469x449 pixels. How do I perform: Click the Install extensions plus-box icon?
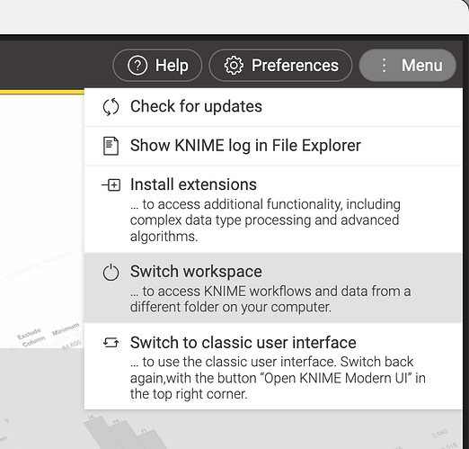coord(111,184)
